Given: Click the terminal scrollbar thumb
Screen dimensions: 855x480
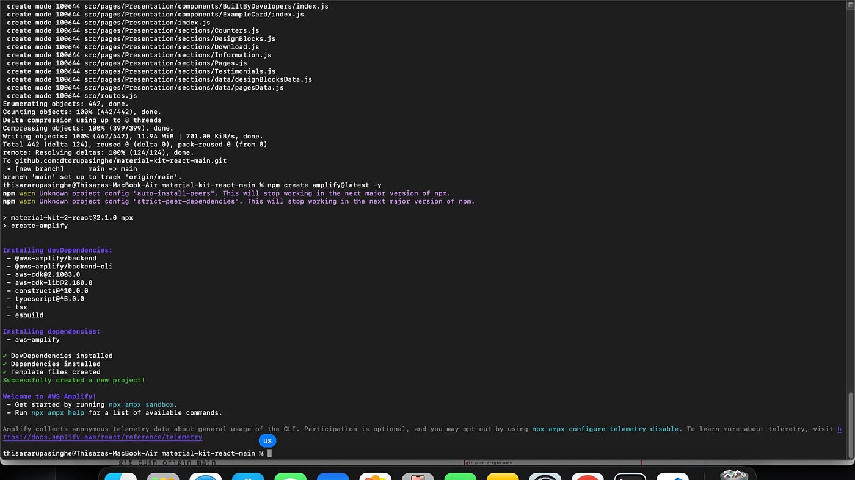Looking at the screenshot, I should point(850,424).
